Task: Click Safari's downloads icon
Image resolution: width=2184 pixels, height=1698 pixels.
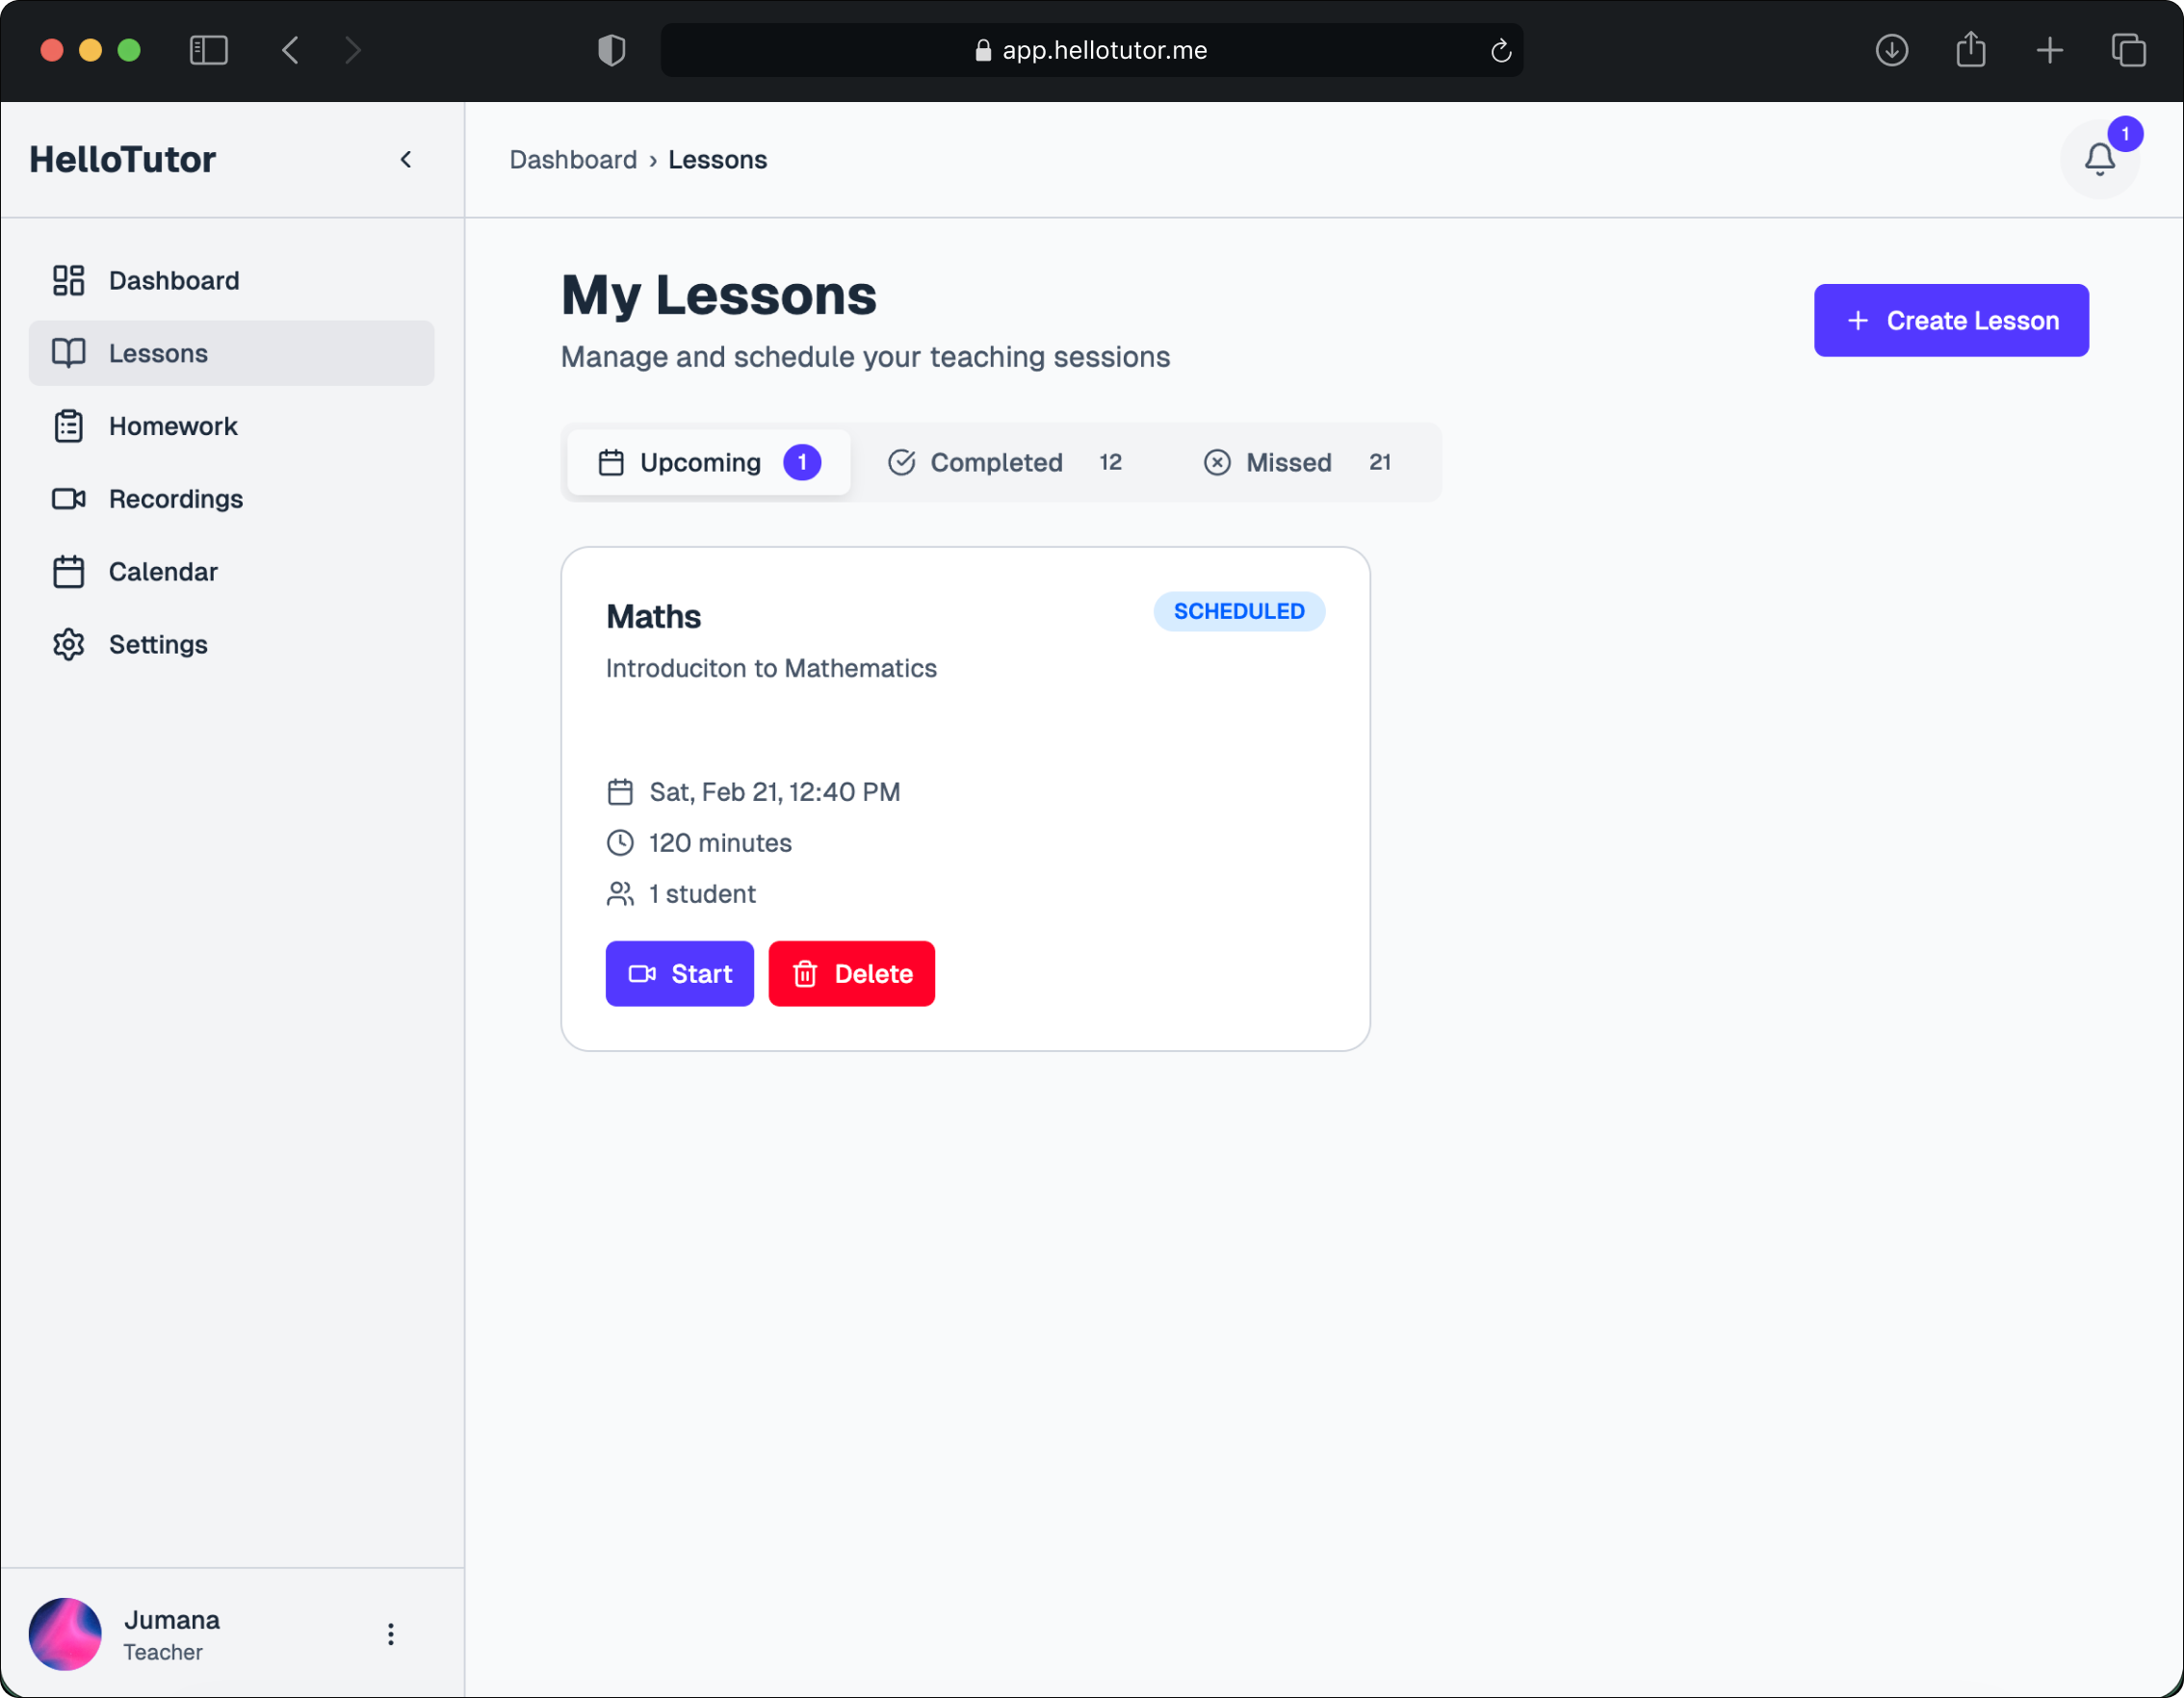Action: click(x=1891, y=50)
